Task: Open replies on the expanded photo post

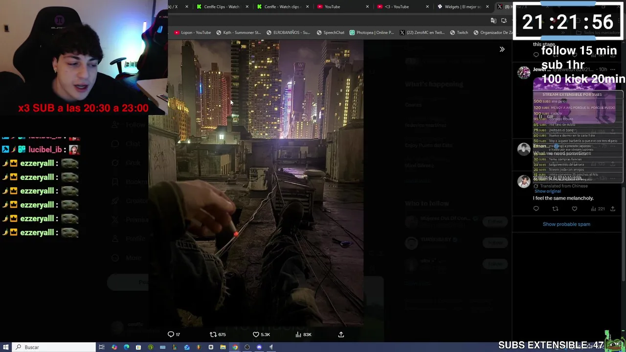Action: coord(174,334)
